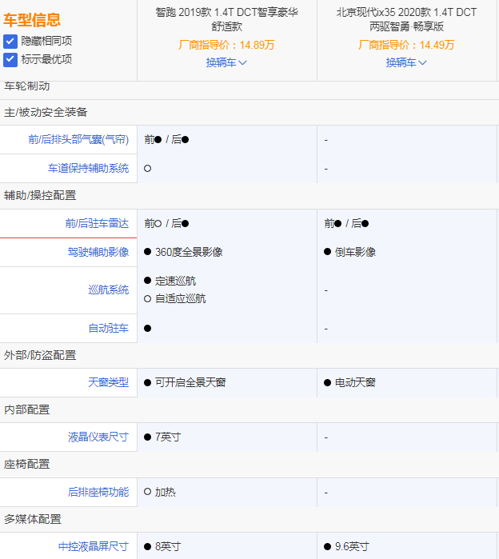Click the 液晶仪表尺寸 parameter link
The height and width of the screenshot is (559, 499).
click(x=98, y=437)
